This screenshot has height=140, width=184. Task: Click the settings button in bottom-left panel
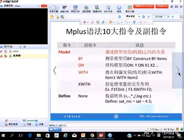(39, 124)
